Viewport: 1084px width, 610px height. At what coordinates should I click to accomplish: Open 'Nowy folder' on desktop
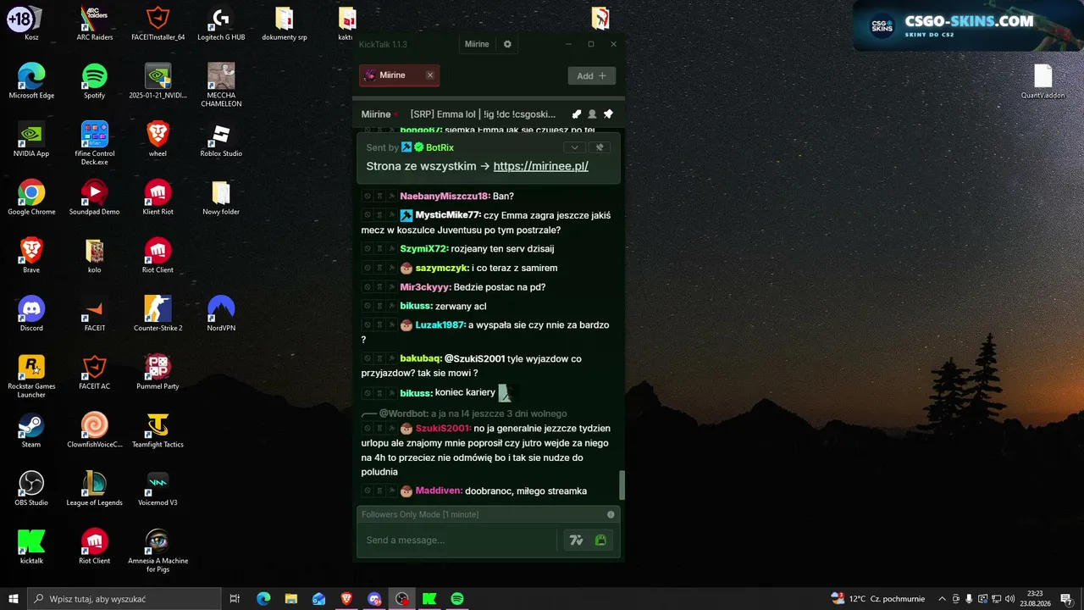tap(221, 197)
